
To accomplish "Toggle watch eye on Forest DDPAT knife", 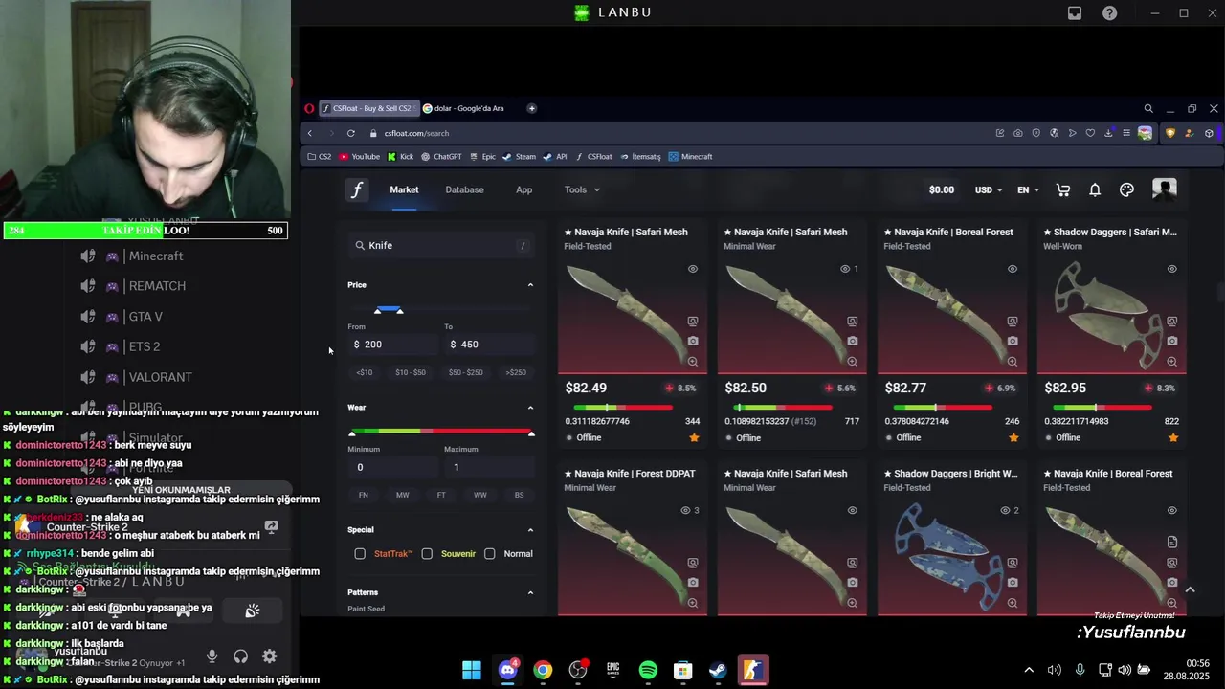I will click(685, 510).
